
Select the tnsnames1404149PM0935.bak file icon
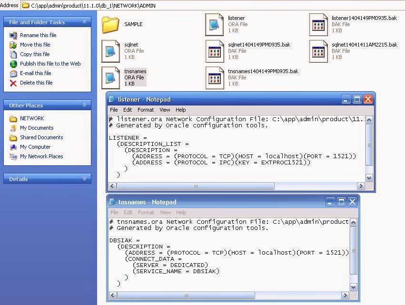(x=214, y=77)
